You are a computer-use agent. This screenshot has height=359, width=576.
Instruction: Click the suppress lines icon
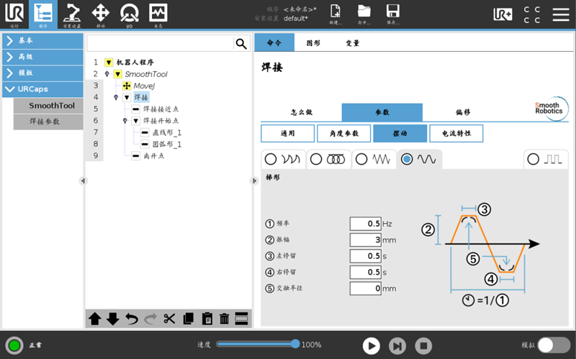pos(241,318)
